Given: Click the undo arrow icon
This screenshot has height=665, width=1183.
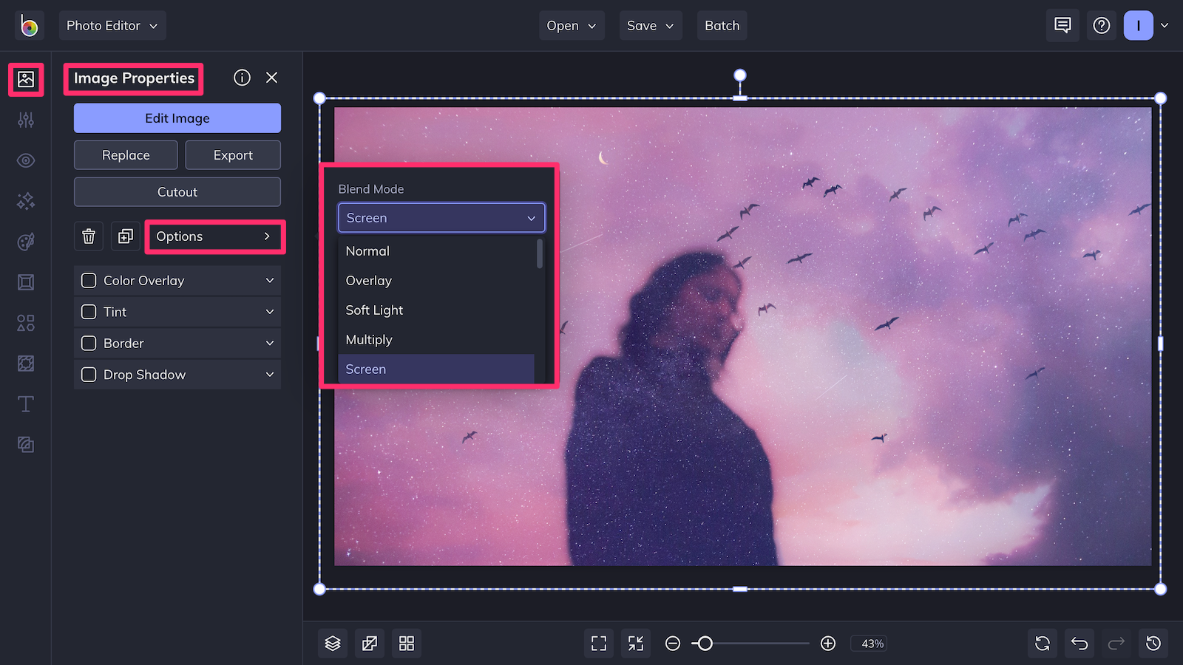Looking at the screenshot, I should point(1079,643).
